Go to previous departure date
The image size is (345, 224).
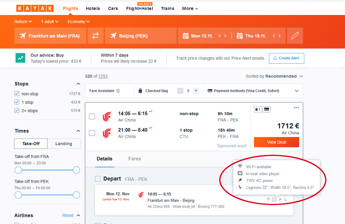tap(220, 36)
